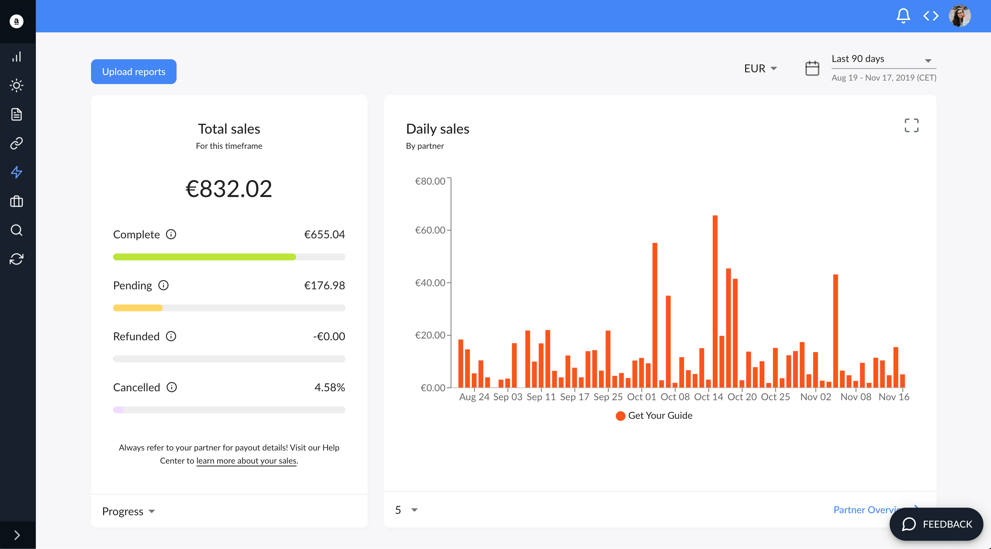Image resolution: width=991 pixels, height=549 pixels.
Task: Open notifications bell in the top bar
Action: [x=903, y=16]
